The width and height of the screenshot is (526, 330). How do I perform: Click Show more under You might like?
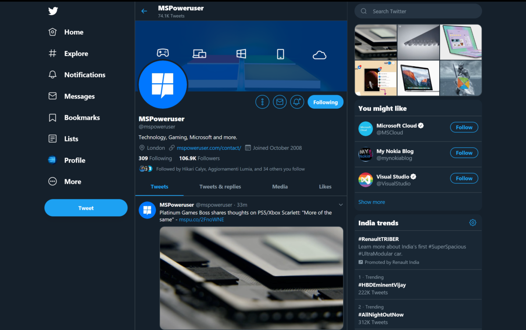[x=372, y=202]
